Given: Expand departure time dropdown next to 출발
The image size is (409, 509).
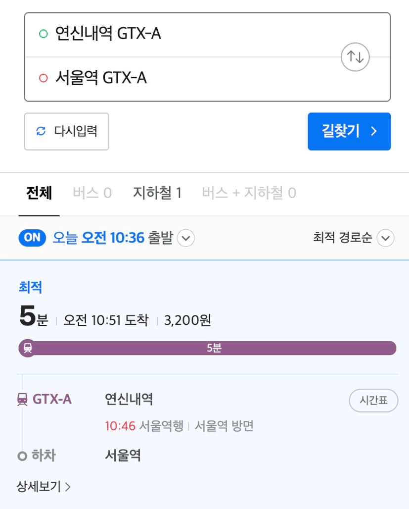Looking at the screenshot, I should pos(186,238).
